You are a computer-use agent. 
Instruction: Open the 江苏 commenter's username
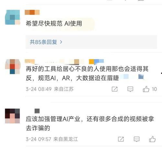point(64,62)
